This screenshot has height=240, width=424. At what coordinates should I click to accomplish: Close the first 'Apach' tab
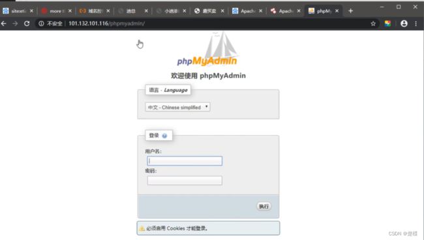[x=260, y=11]
